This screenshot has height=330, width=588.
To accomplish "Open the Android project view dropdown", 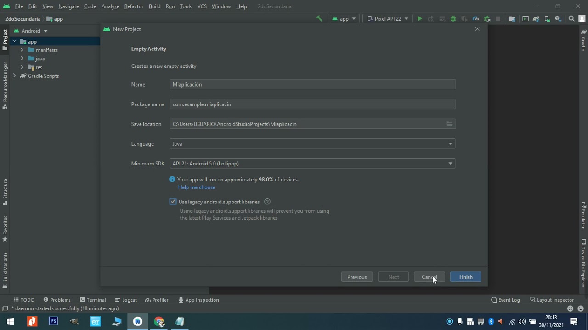I will click(31, 31).
